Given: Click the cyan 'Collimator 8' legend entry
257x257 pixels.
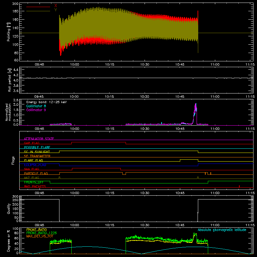Looking at the screenshot, I should (36, 106).
